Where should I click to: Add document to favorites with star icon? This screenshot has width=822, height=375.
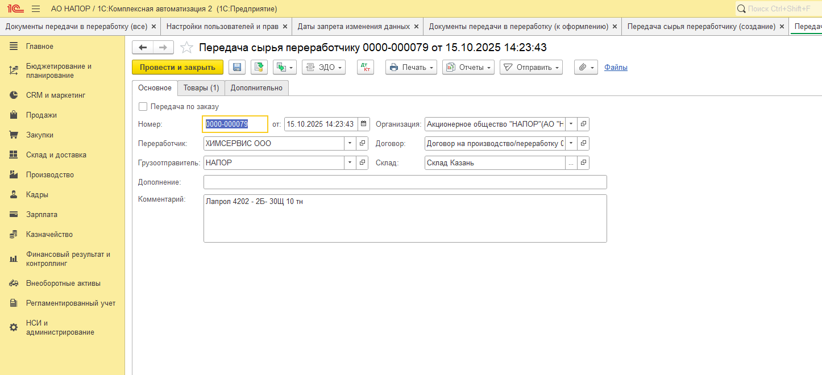pos(186,48)
